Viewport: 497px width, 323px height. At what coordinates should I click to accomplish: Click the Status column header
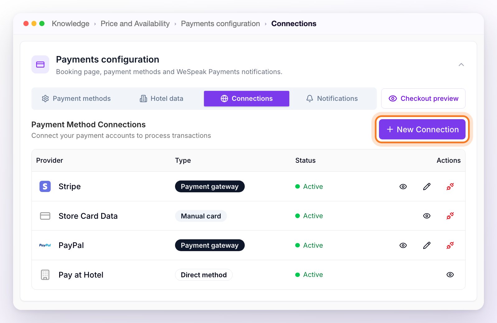(x=305, y=160)
